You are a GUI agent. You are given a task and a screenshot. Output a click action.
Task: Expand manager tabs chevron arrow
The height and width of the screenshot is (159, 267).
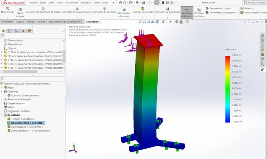(x=64, y=31)
